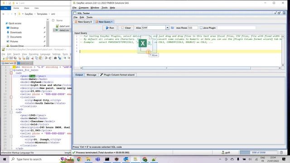Open the Alias dropdown arrow

[167, 28]
